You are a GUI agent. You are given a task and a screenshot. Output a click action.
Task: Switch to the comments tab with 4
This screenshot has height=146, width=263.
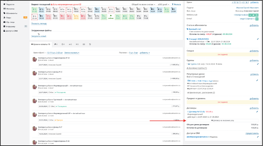coord(56,44)
